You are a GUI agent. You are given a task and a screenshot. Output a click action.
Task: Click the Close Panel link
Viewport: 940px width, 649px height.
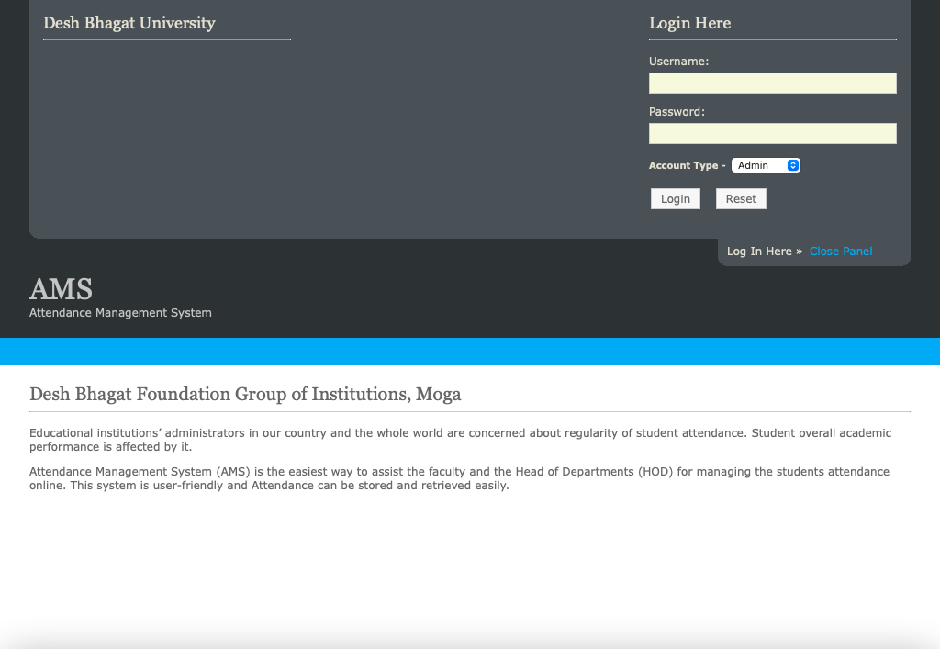(841, 252)
